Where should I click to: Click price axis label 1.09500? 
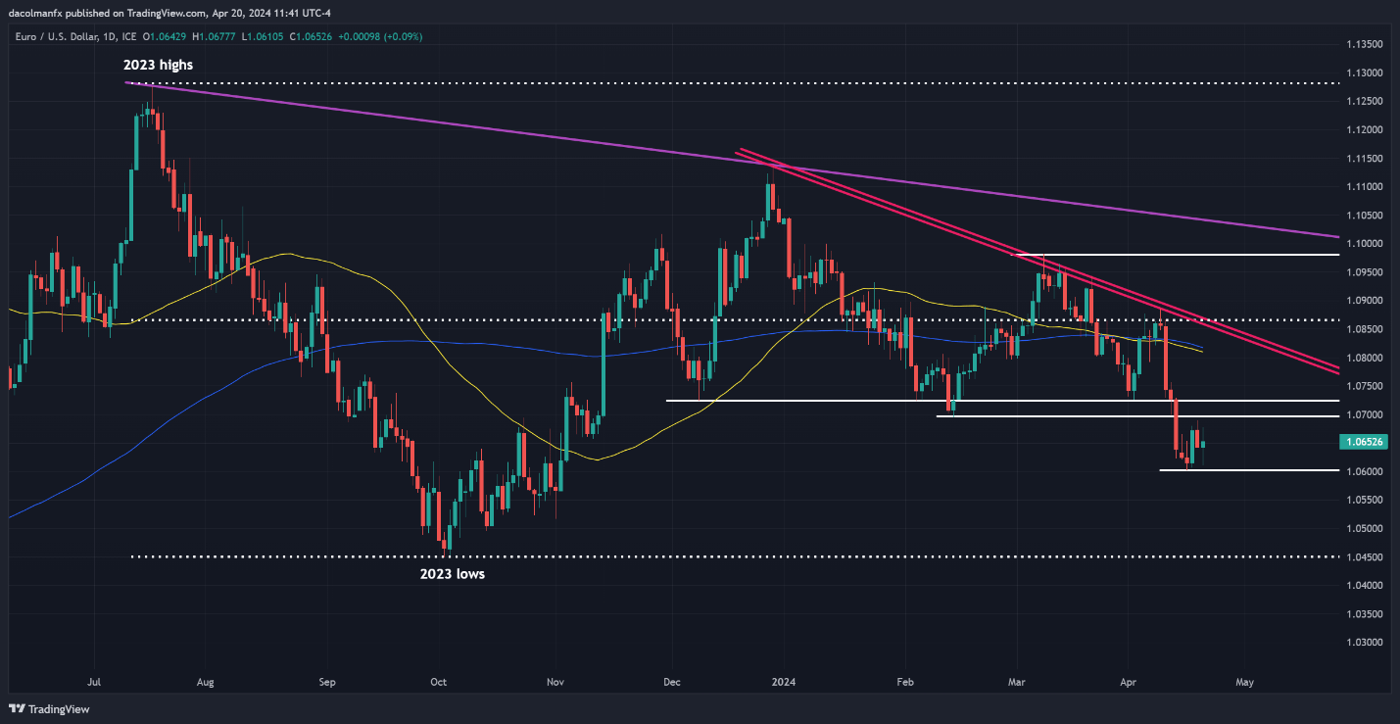click(1365, 272)
